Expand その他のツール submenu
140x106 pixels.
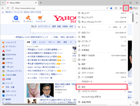[x=102, y=82]
